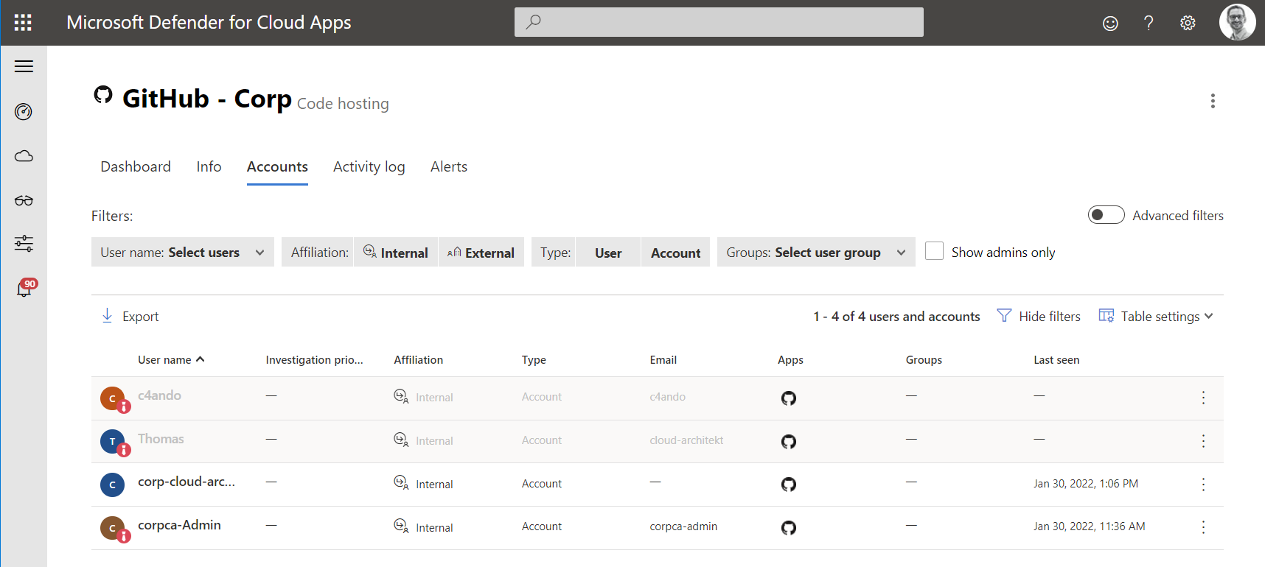
Task: Open the app launcher waffle icon
Action: (x=23, y=23)
